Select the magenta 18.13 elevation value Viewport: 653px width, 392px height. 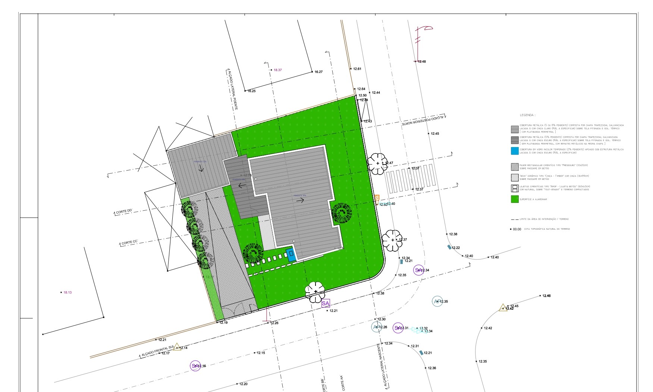click(68, 293)
